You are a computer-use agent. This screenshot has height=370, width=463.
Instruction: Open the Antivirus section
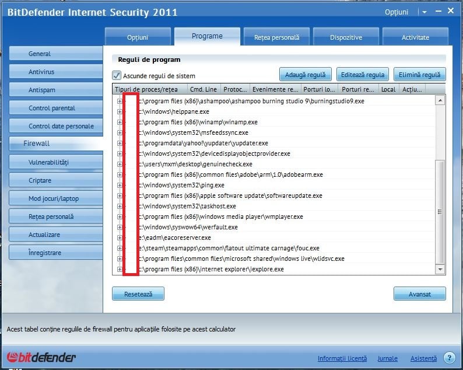[x=56, y=72]
